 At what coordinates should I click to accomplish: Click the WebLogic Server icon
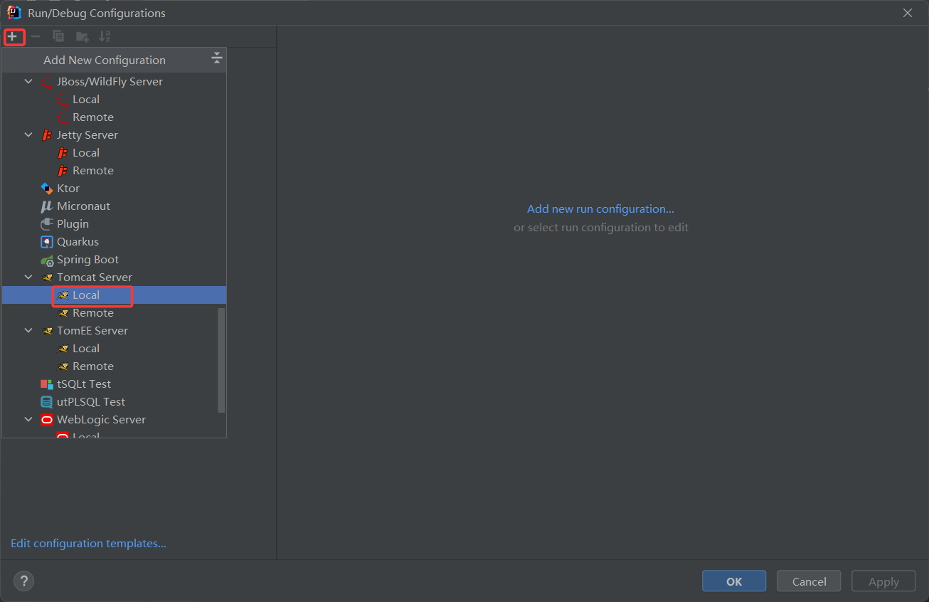tap(47, 420)
